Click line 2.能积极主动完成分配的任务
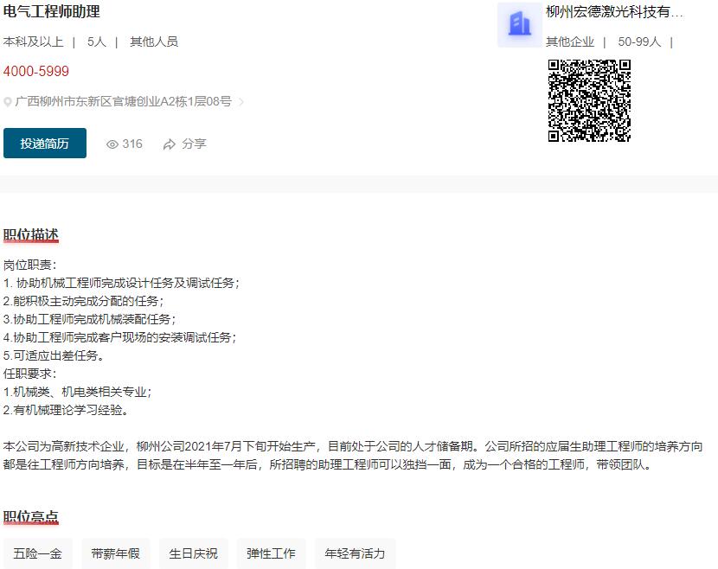 click(83, 301)
